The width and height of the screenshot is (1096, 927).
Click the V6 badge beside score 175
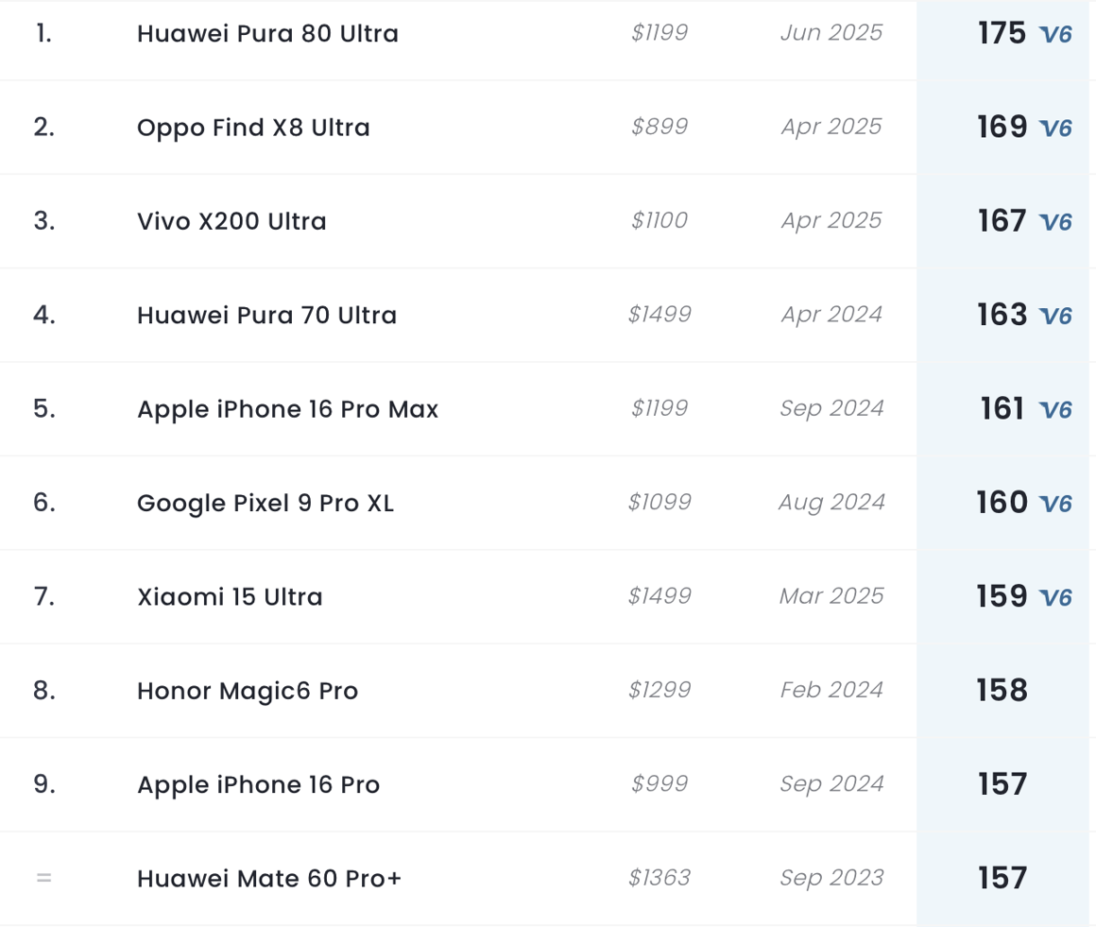(x=1055, y=35)
